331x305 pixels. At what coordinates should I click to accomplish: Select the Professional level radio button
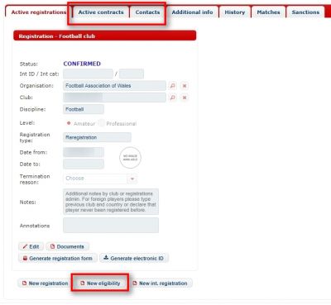pos(102,123)
